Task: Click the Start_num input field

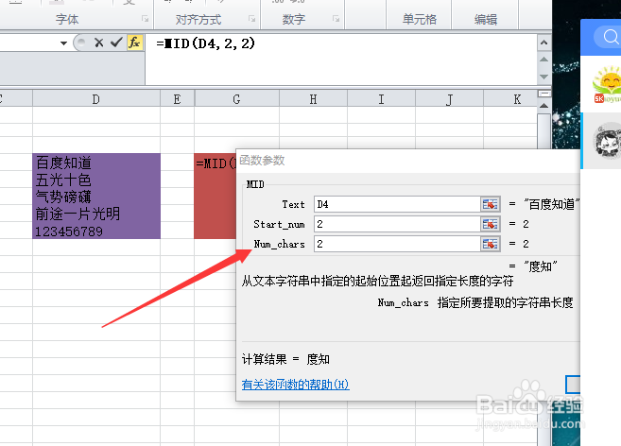Action: (397, 224)
